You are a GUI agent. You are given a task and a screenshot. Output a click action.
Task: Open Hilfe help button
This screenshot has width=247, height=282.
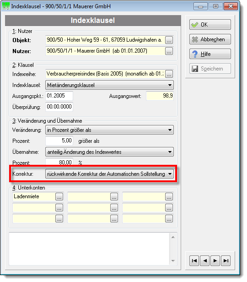click(210, 54)
